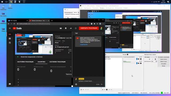
Task: Open gear for desktop audio device in mixer
Action: click(x=141, y=59)
